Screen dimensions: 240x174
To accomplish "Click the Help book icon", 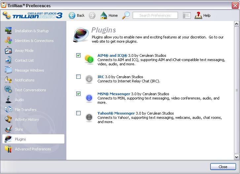I will [x=198, y=15].
